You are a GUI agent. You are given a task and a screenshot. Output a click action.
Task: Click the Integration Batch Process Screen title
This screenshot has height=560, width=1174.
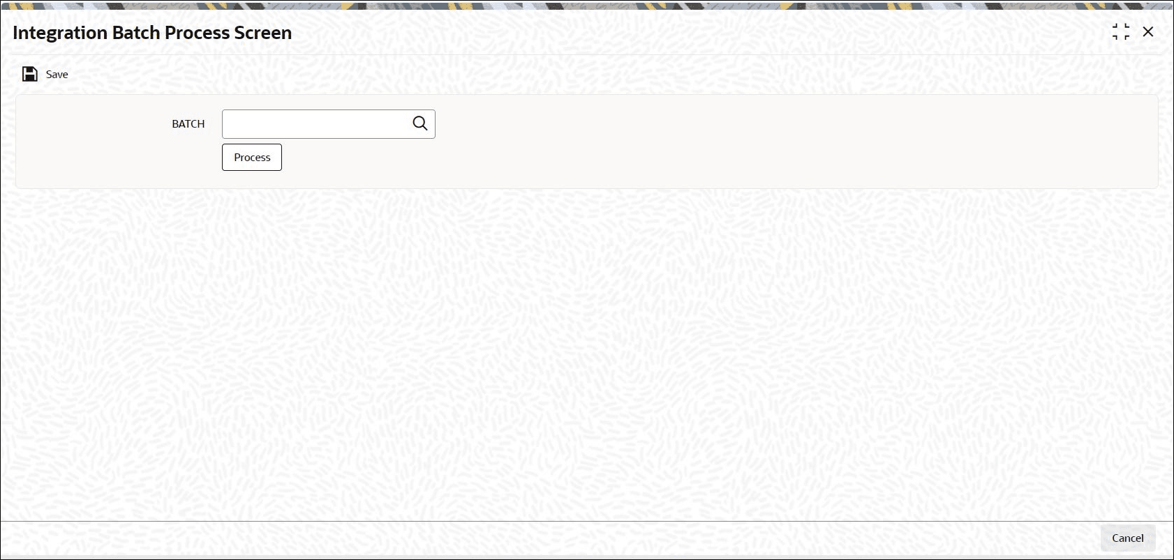tap(152, 33)
